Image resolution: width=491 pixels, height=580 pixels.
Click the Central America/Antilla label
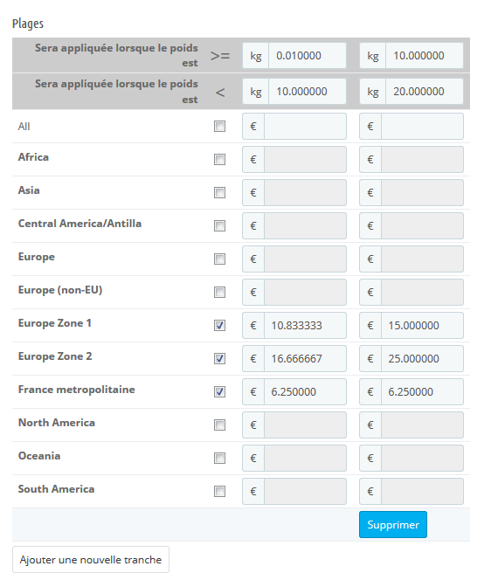click(80, 224)
